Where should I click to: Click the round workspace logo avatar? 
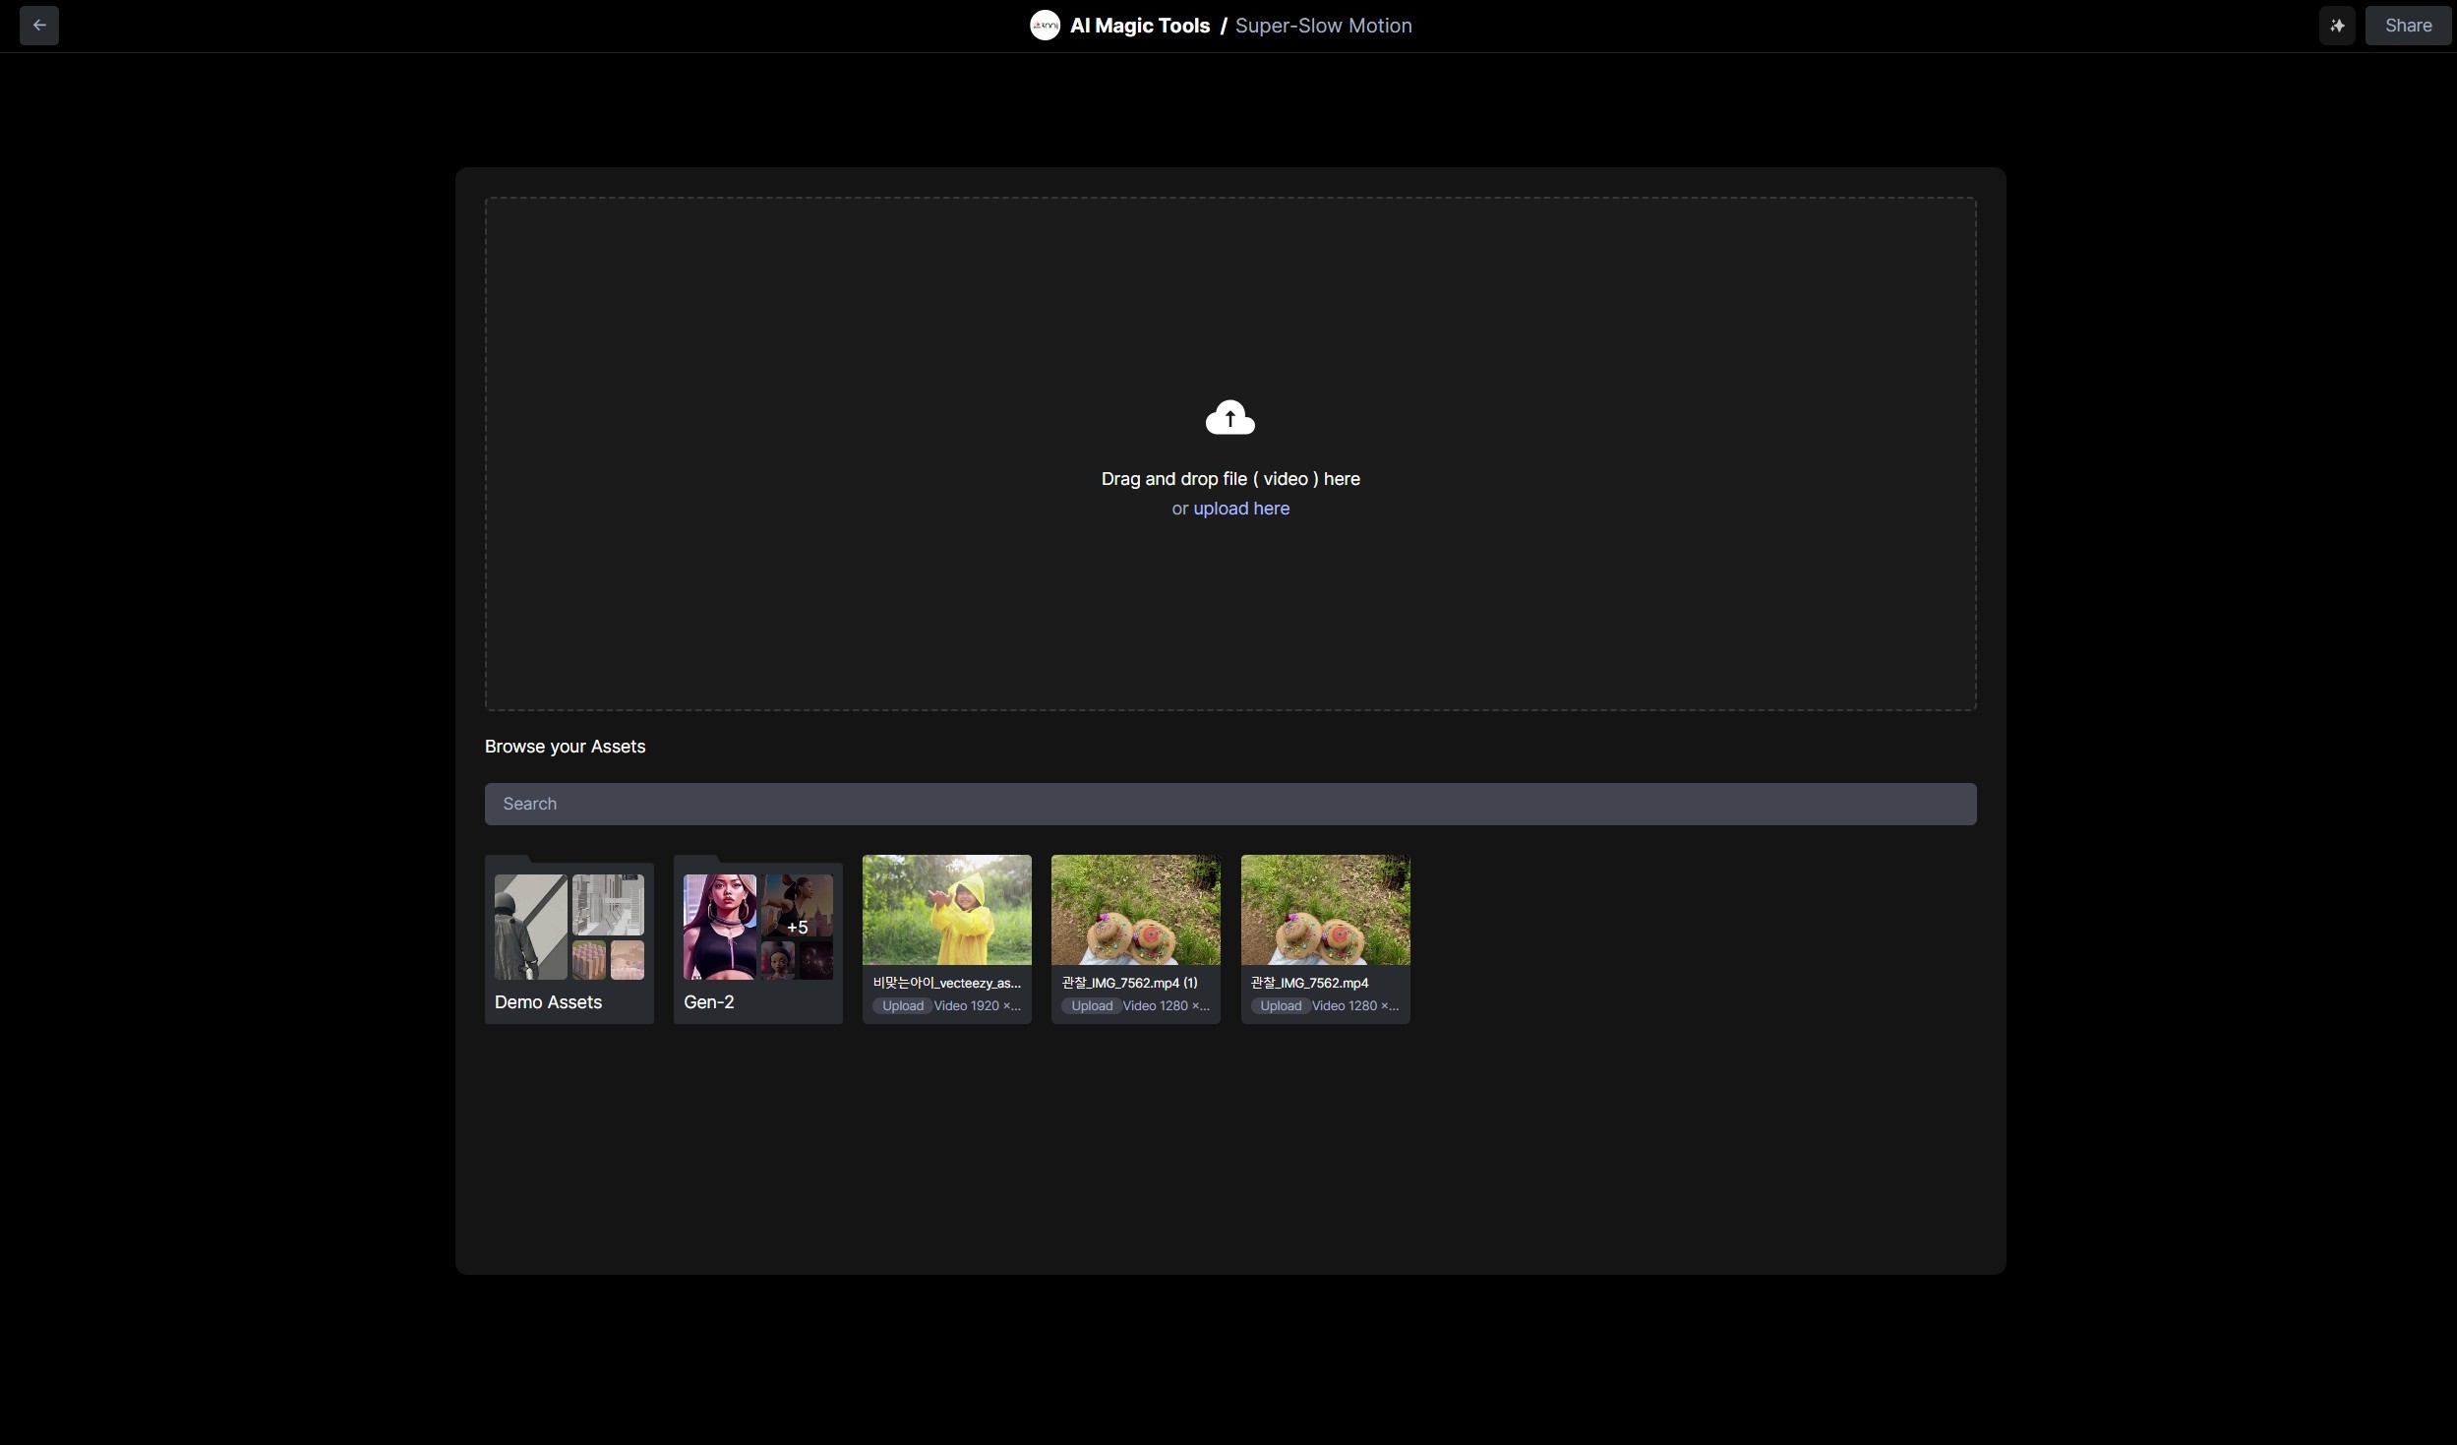[1044, 26]
